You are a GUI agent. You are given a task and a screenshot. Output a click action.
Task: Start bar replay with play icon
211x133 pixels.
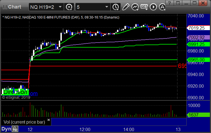coord(153,7)
